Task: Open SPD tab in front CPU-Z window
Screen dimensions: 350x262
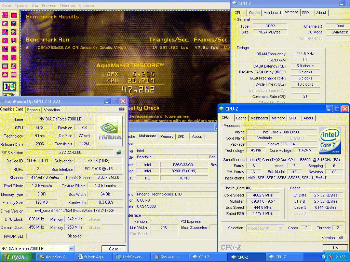Action: tap(292, 118)
